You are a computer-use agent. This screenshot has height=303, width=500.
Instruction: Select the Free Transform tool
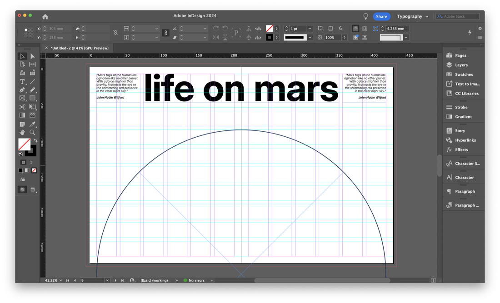33,107
